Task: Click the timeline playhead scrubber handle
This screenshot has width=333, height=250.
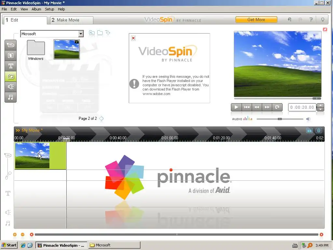Action: coord(66,139)
